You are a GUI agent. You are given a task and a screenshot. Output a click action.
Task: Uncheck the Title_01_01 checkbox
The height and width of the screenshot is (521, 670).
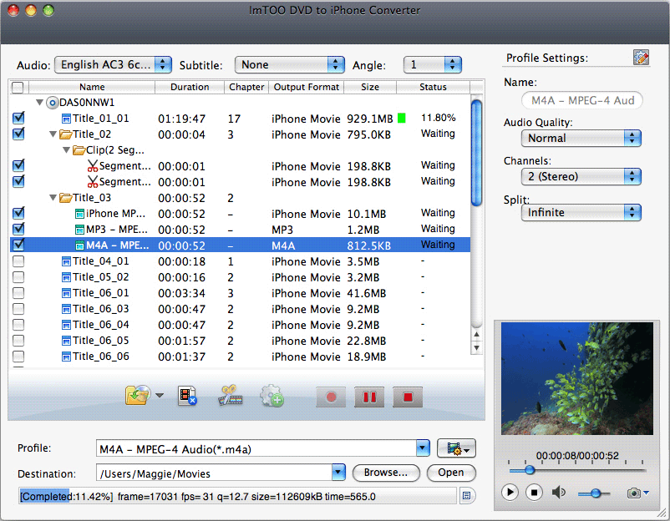tap(18, 118)
